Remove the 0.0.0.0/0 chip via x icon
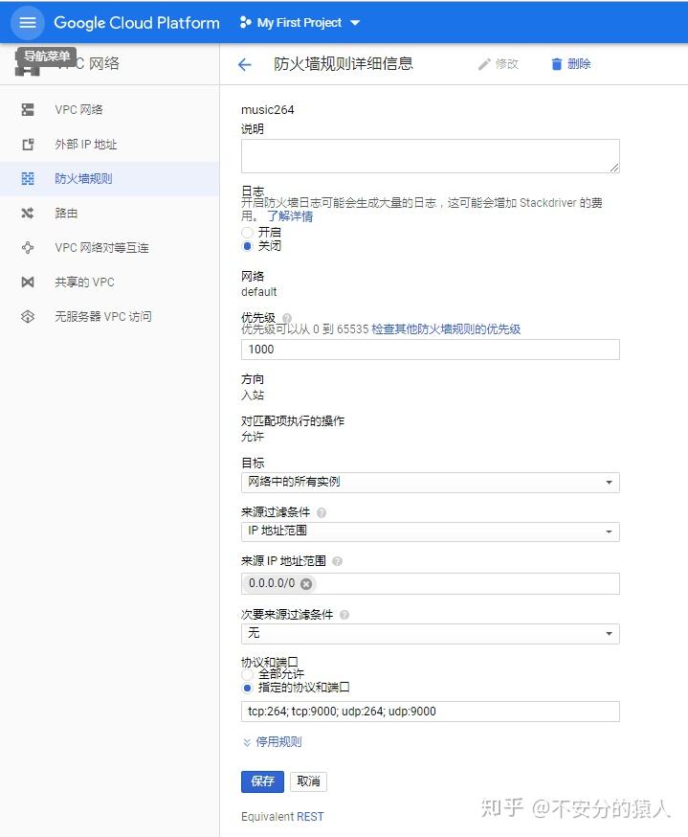 coord(306,583)
